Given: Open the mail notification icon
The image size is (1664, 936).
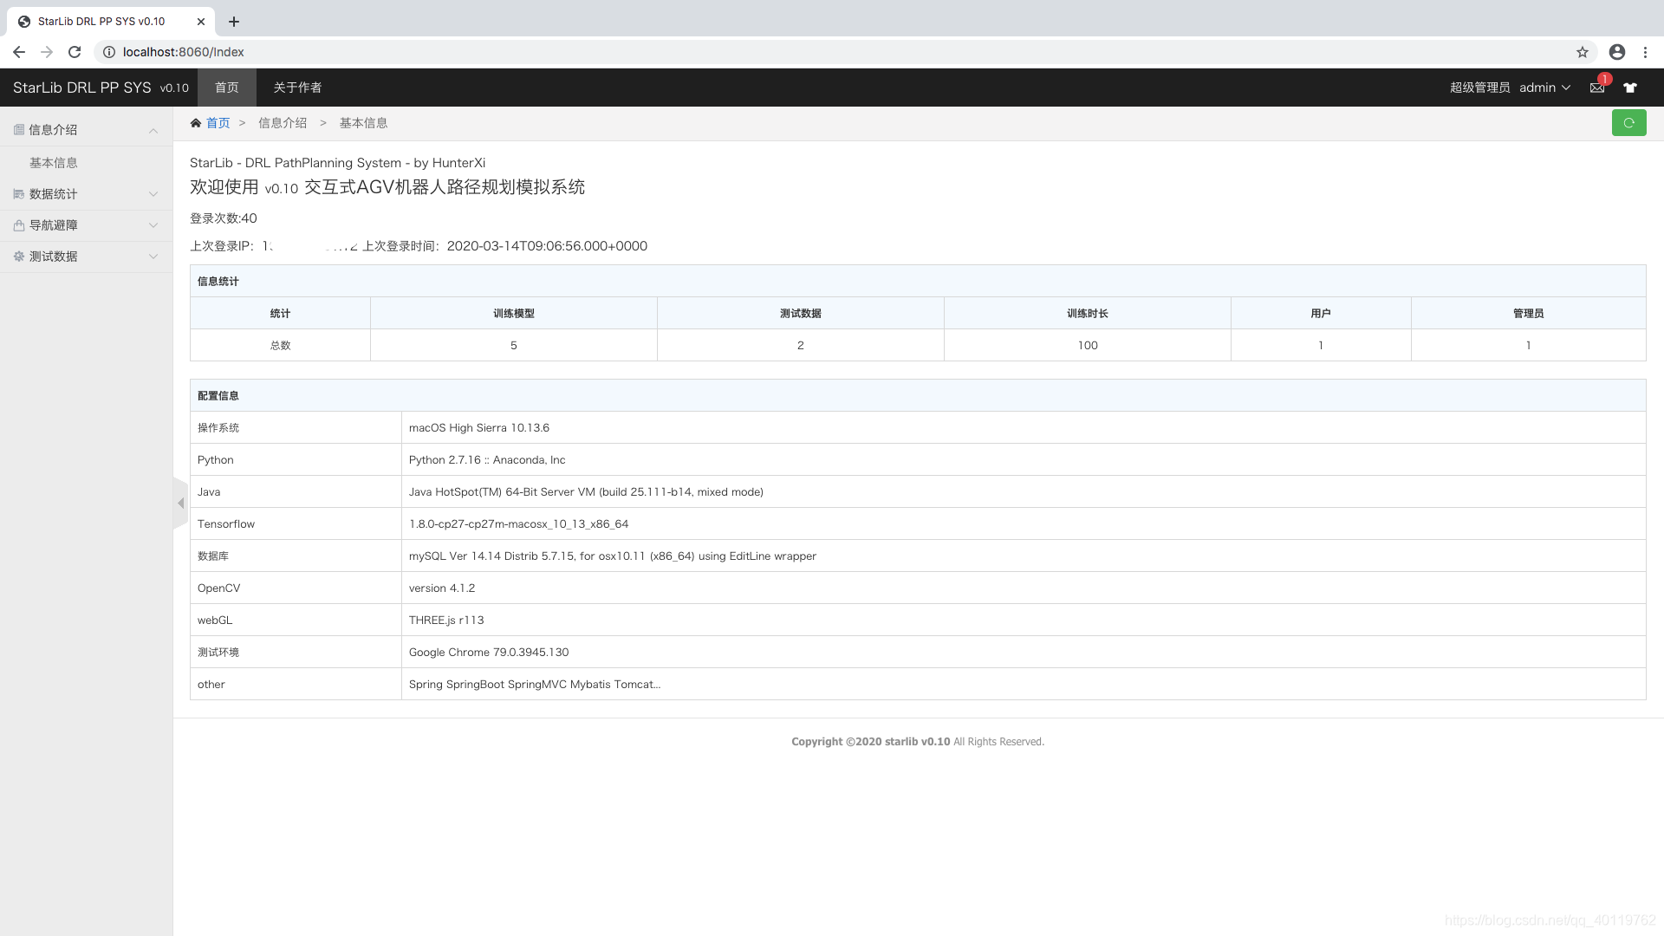Looking at the screenshot, I should (x=1596, y=88).
